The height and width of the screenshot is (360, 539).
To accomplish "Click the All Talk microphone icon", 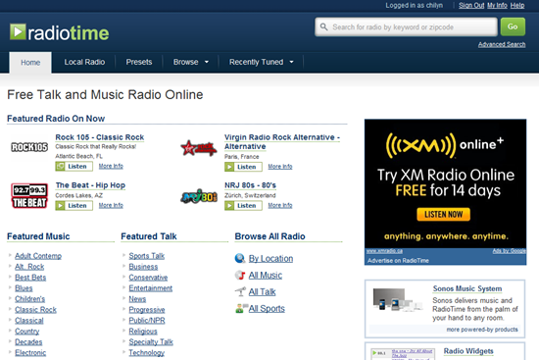I will point(240,291).
